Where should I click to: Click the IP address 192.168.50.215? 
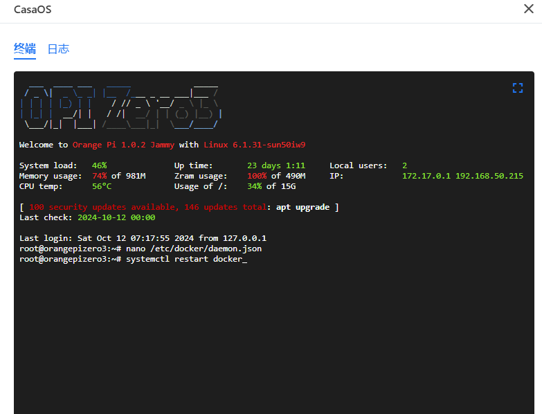click(x=489, y=176)
